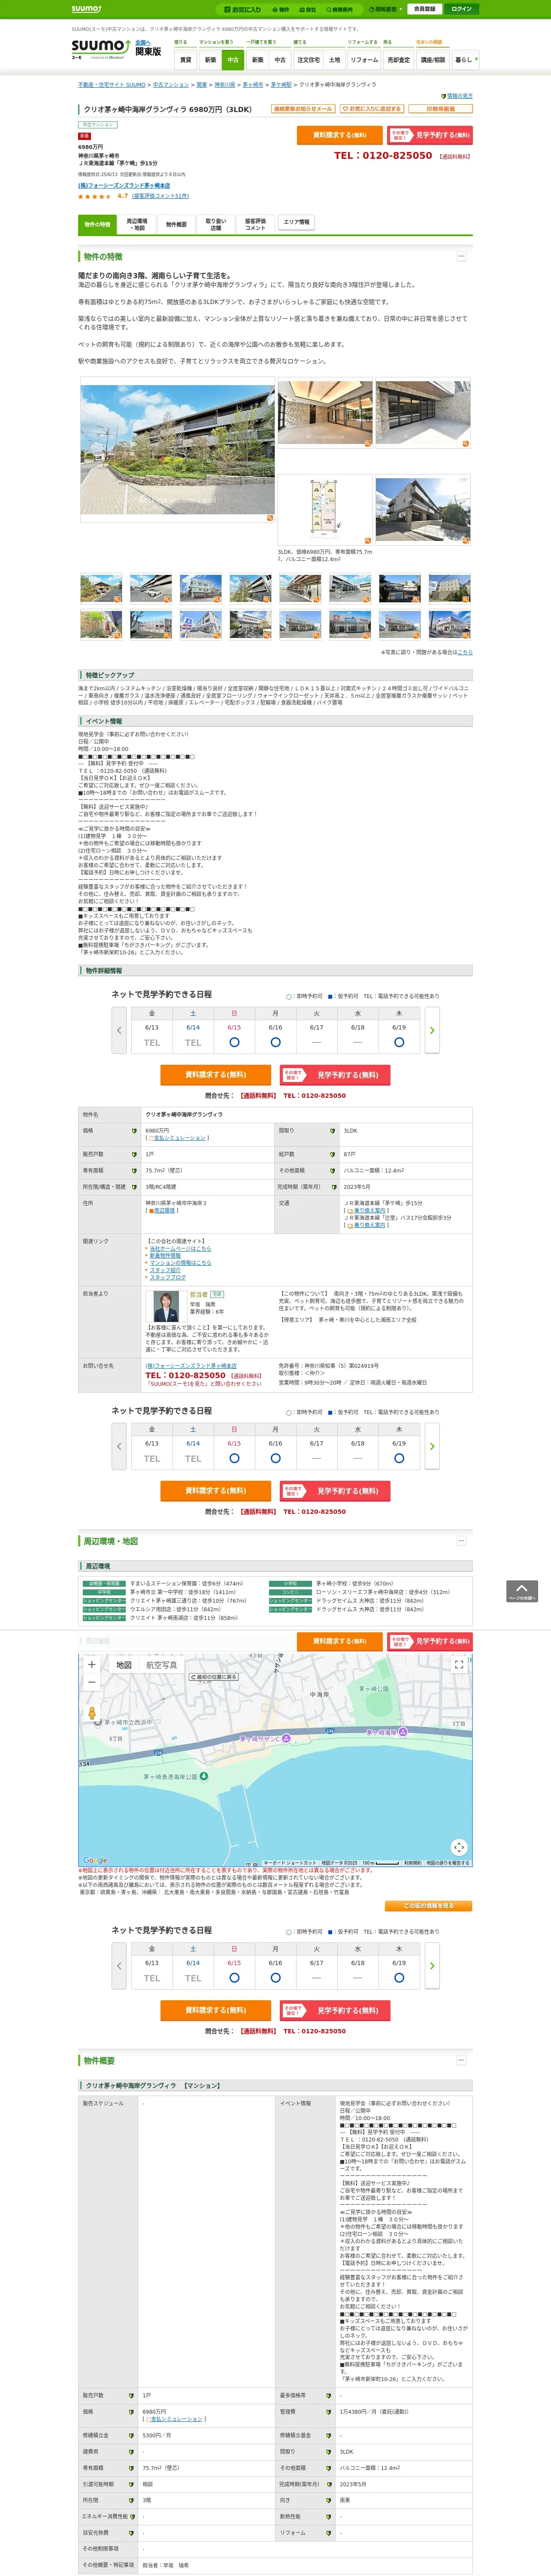This screenshot has height=2576, width=551.
Task: Grab the Street View pegman icon
Action: [92, 1713]
